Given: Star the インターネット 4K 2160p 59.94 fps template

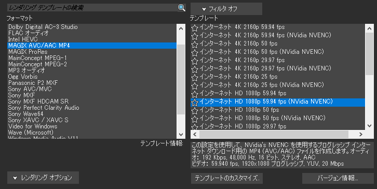Looking at the screenshot, I should 195,28.
